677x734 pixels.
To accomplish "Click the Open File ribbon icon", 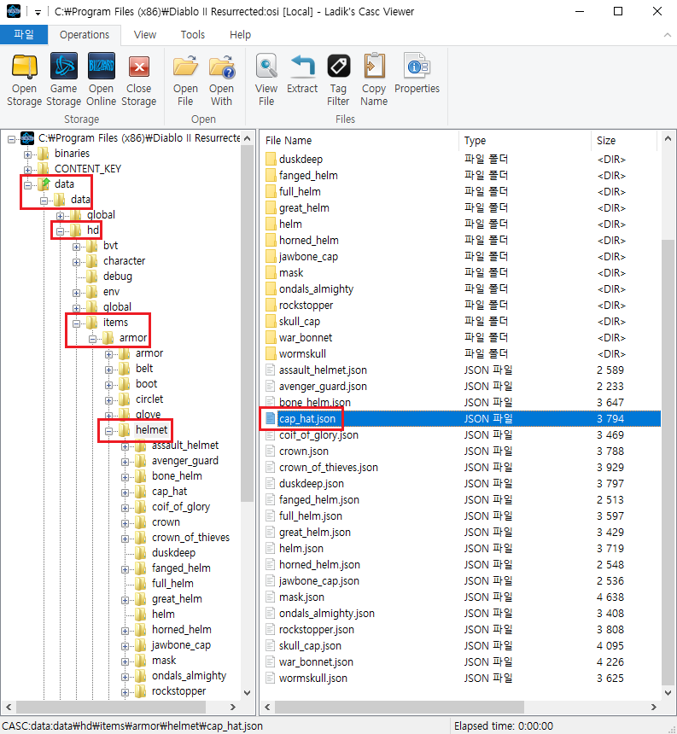I will click(x=185, y=66).
